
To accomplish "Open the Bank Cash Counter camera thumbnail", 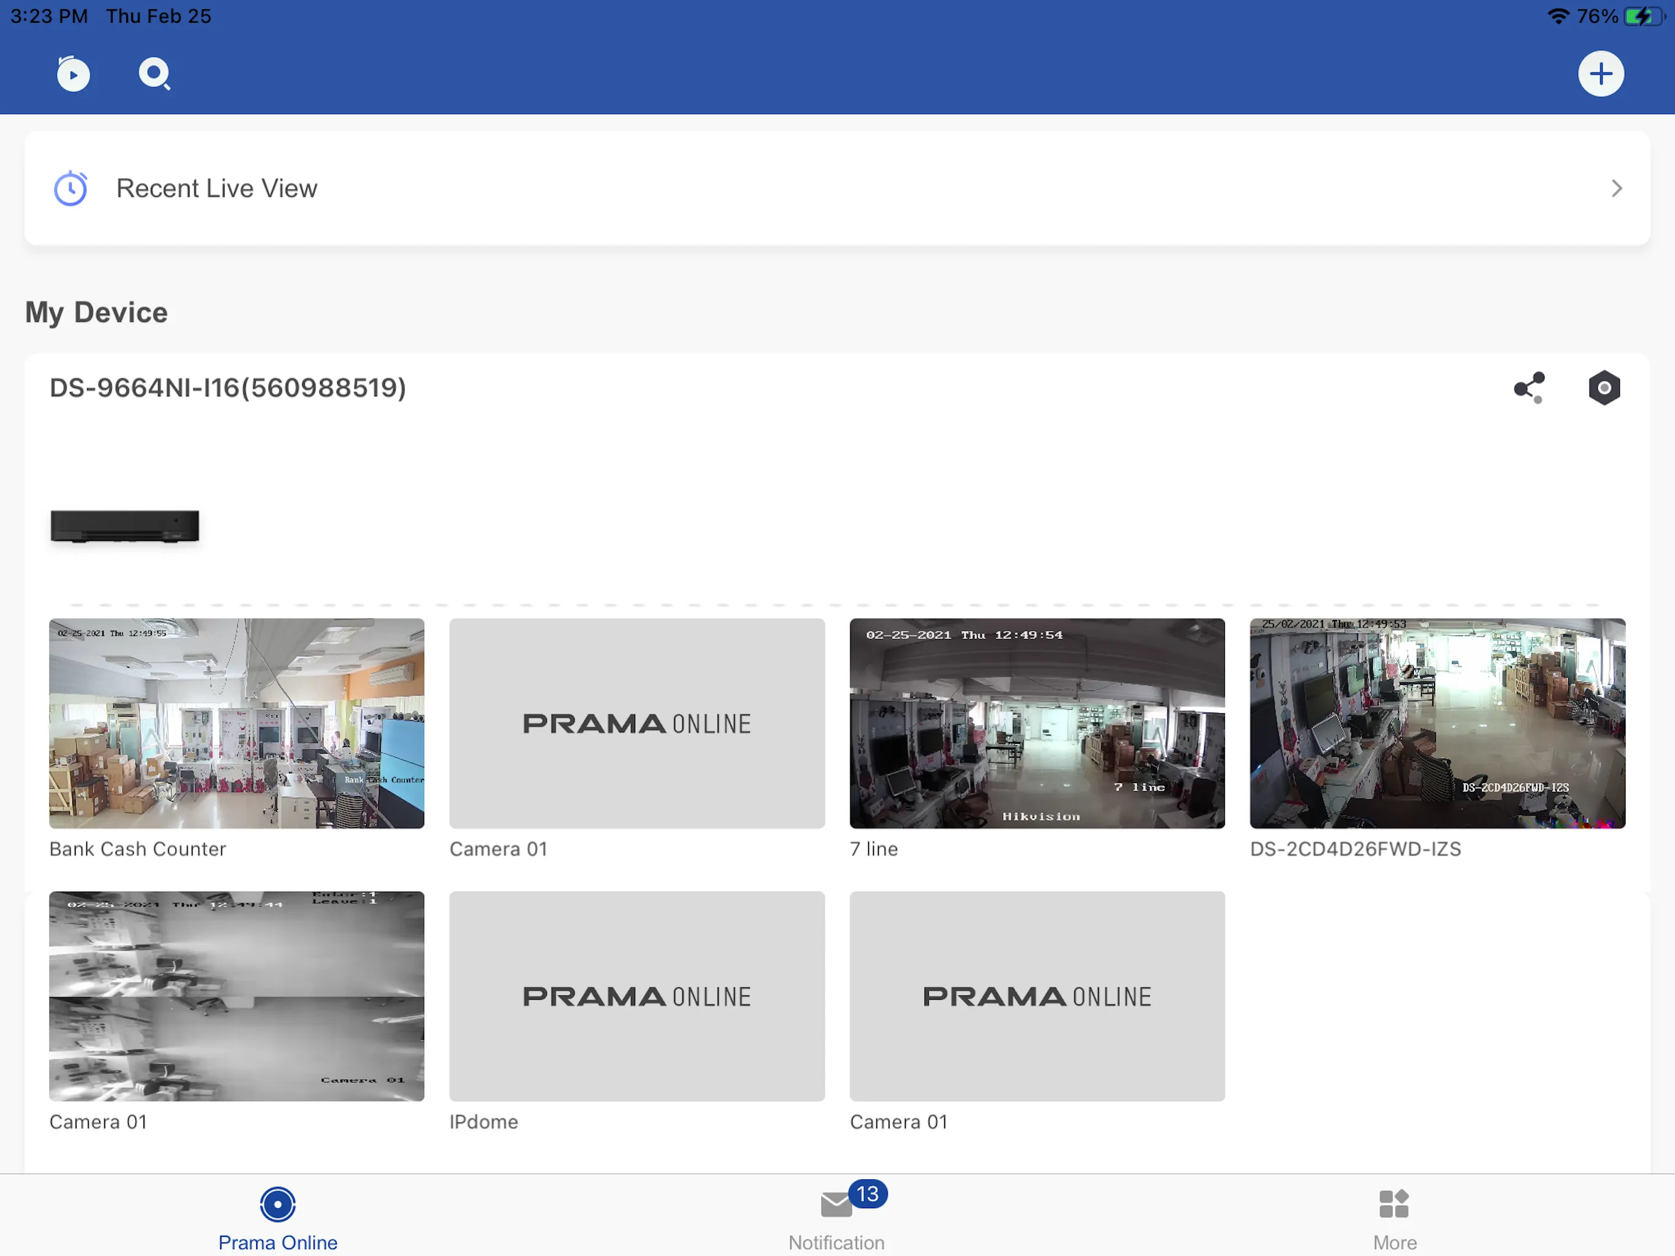I will point(236,724).
